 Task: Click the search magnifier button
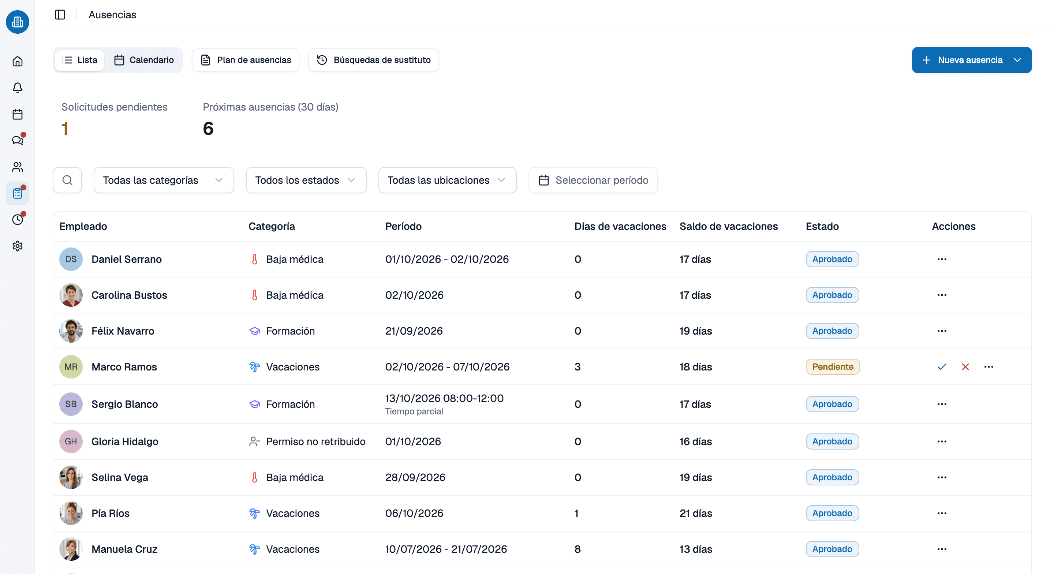tap(67, 180)
